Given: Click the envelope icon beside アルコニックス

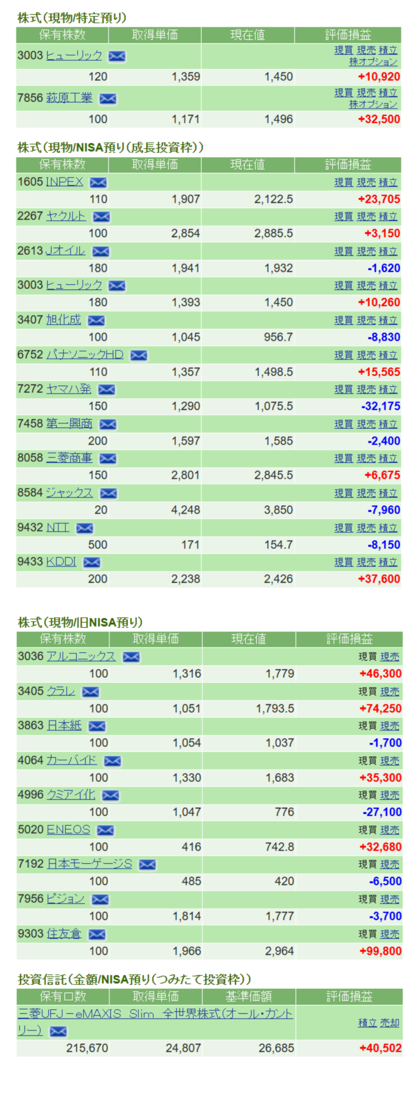Looking at the screenshot, I should click(131, 657).
